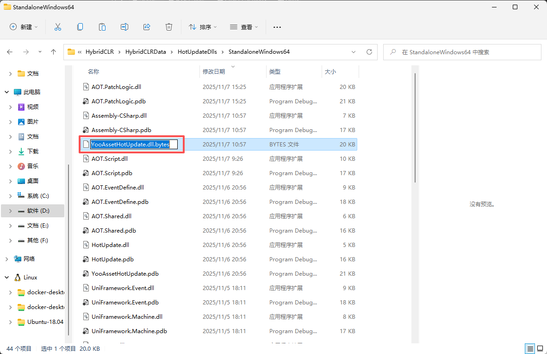547x354 pixels.
Task: Collapse the 此电脑 tree node
Action: tap(6, 92)
